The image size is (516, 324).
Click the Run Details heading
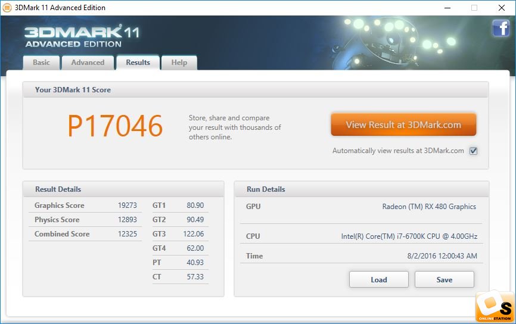pos(266,189)
